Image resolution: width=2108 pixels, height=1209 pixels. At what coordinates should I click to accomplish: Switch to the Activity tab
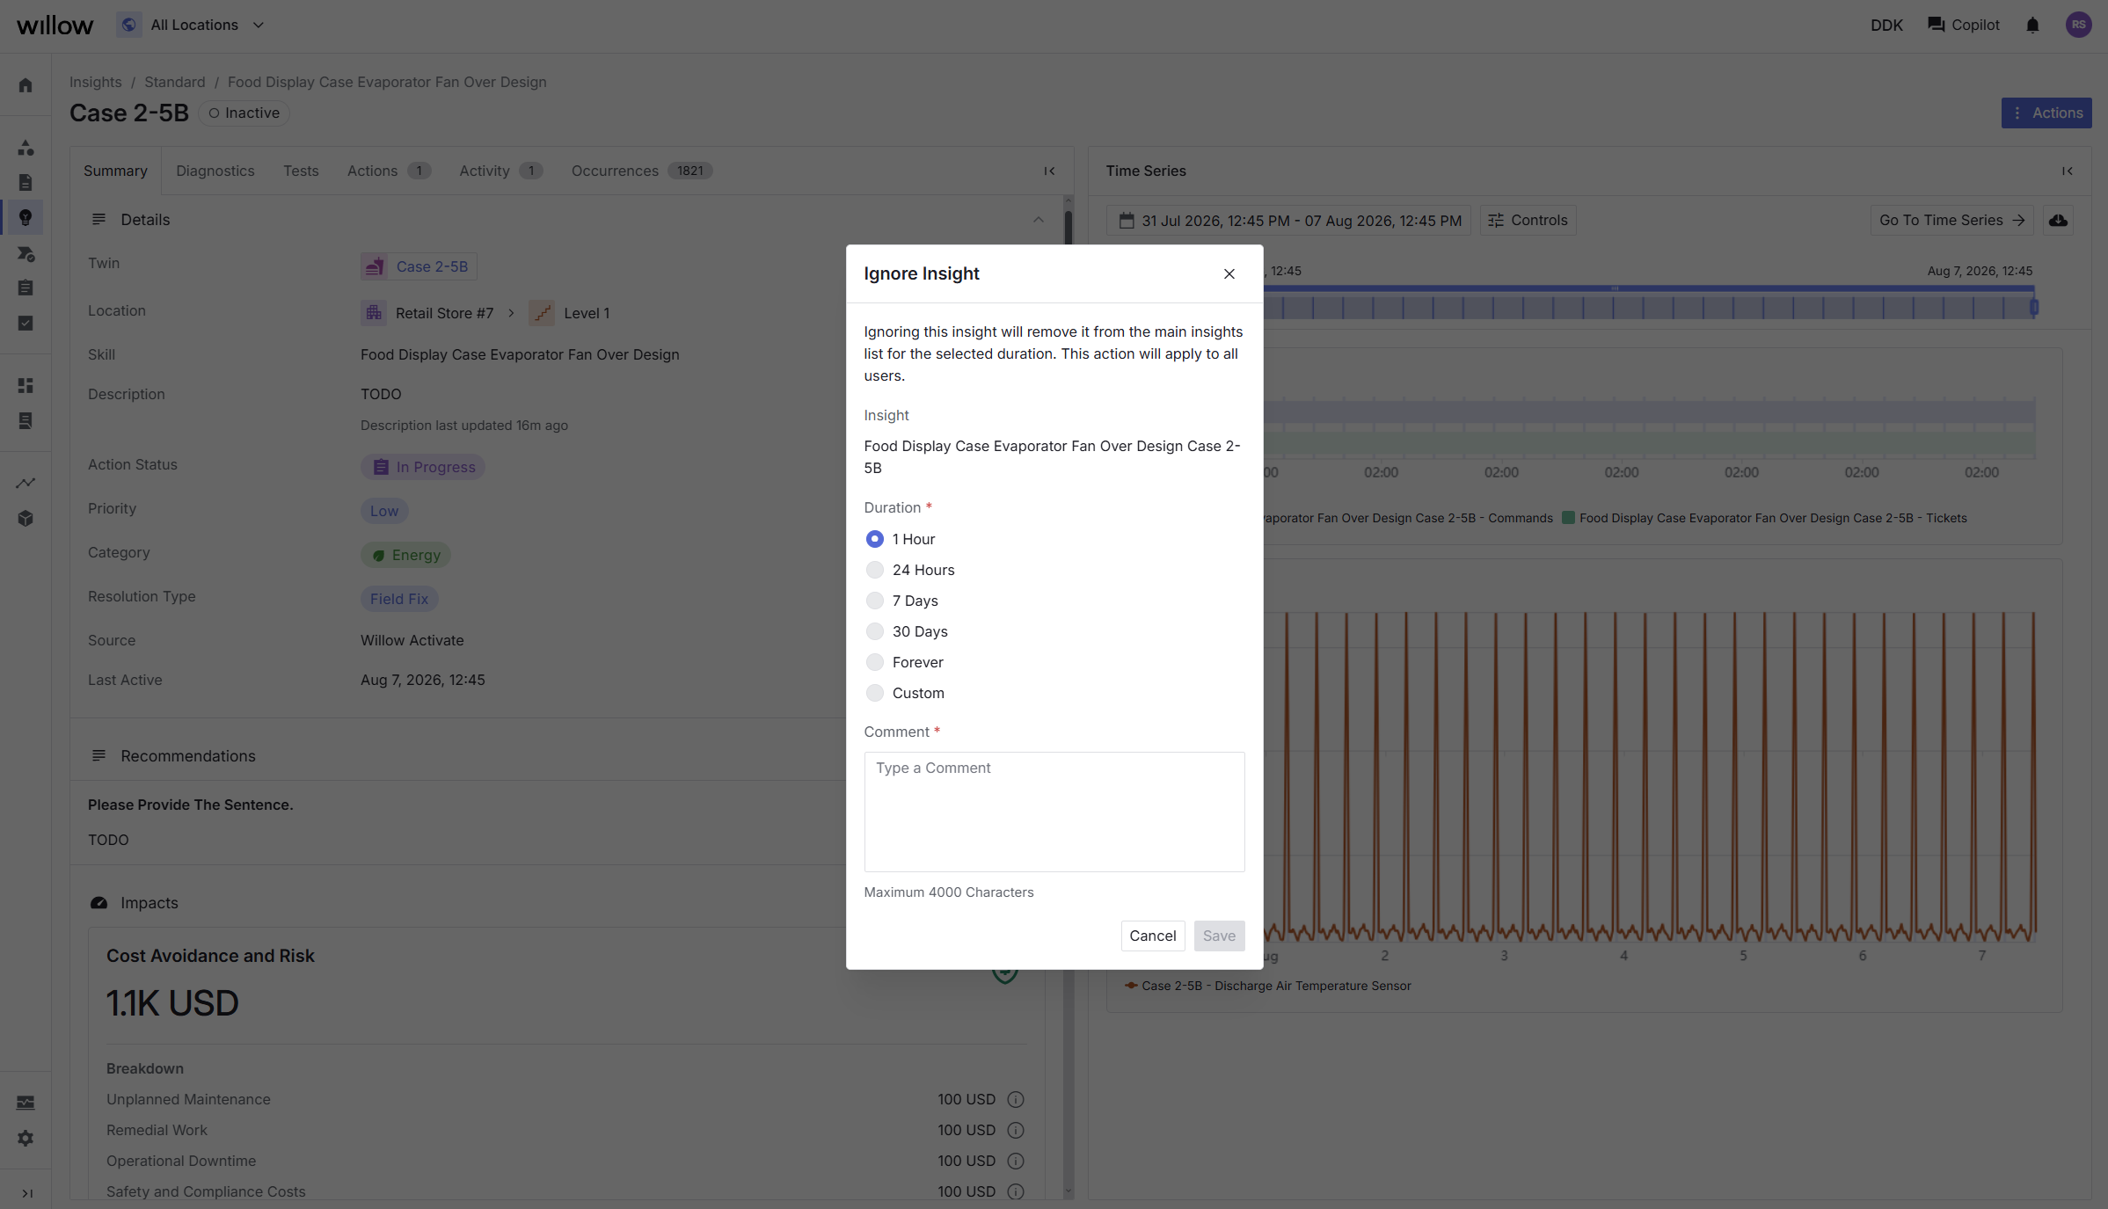pyautogui.click(x=500, y=171)
